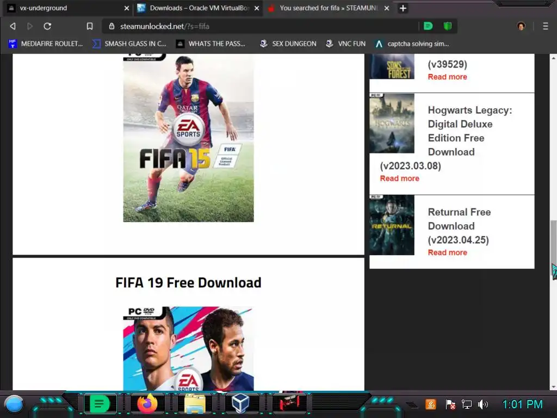
Task: Click the Sons of the Forest thumbnail
Action: [x=392, y=66]
